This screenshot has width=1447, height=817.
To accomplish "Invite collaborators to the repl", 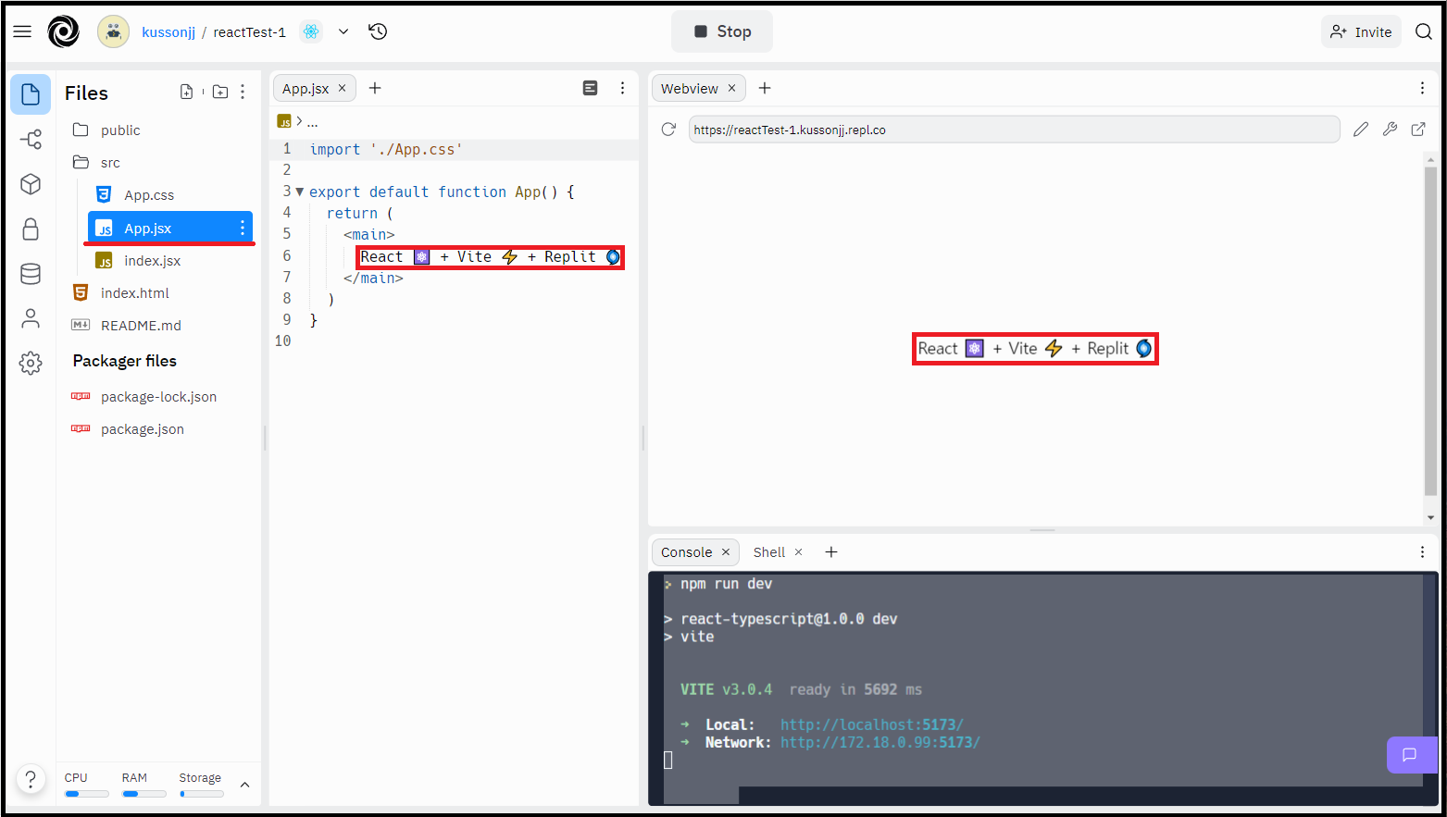I will click(x=1361, y=31).
